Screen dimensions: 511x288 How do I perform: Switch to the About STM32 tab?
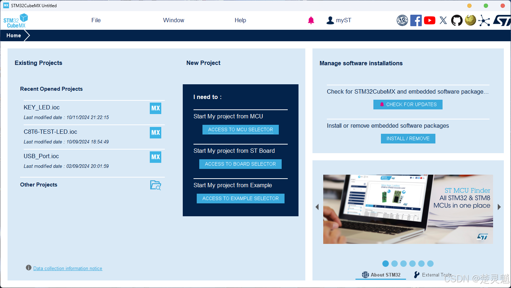click(381, 275)
